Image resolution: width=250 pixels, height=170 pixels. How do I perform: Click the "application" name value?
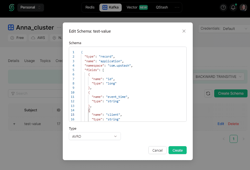click(x=110, y=61)
